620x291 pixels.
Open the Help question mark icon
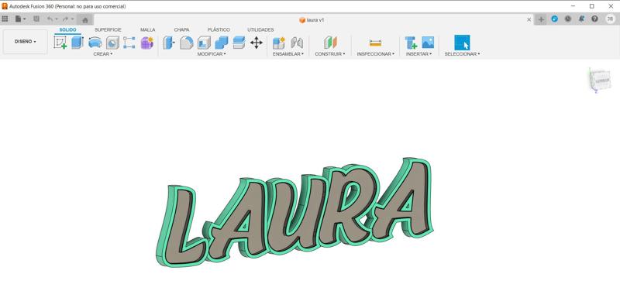pos(594,19)
